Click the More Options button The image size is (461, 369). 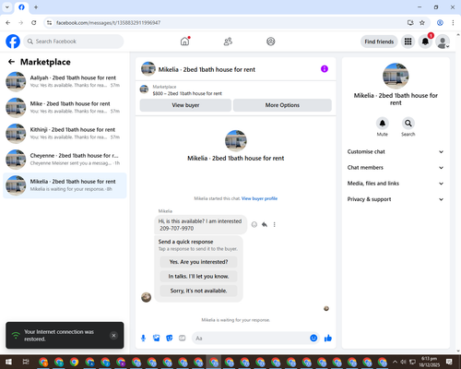point(282,105)
